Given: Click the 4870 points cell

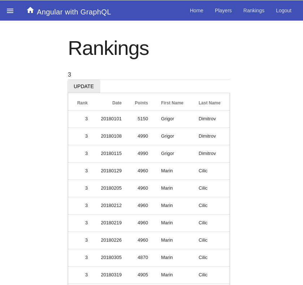Looking at the screenshot, I should pyautogui.click(x=143, y=258).
